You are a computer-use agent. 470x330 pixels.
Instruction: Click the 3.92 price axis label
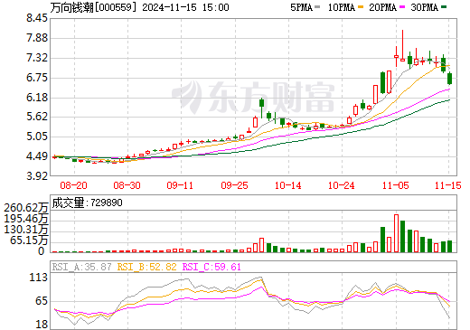click(37, 176)
